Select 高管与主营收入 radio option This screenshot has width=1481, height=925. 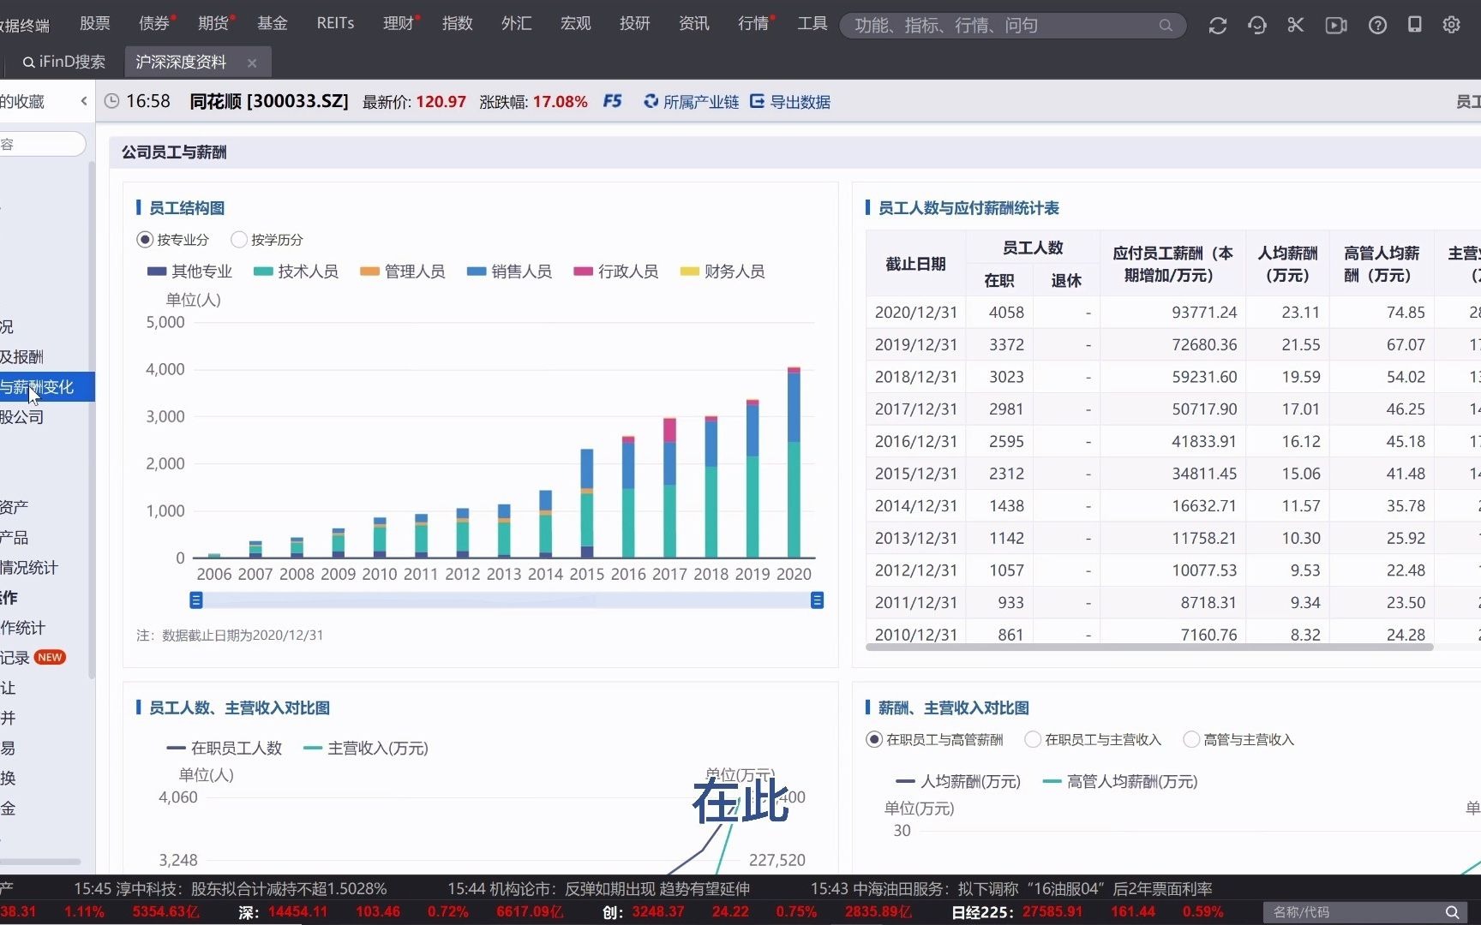point(1191,739)
